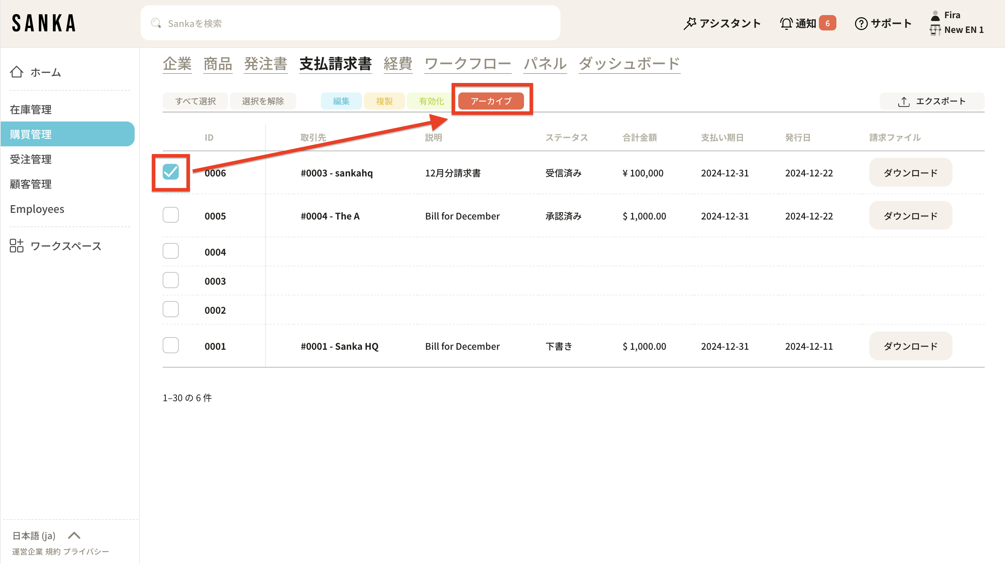Screen dimensions: 1005x564
Task: Click the support question mark icon
Action: 861,23
